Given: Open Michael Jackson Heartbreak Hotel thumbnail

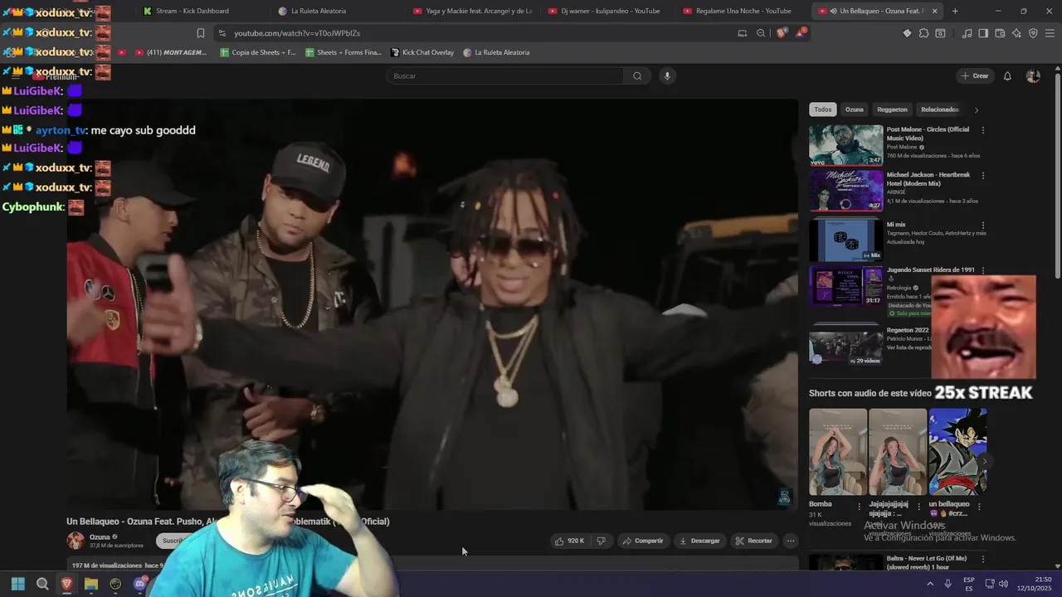Looking at the screenshot, I should point(846,191).
